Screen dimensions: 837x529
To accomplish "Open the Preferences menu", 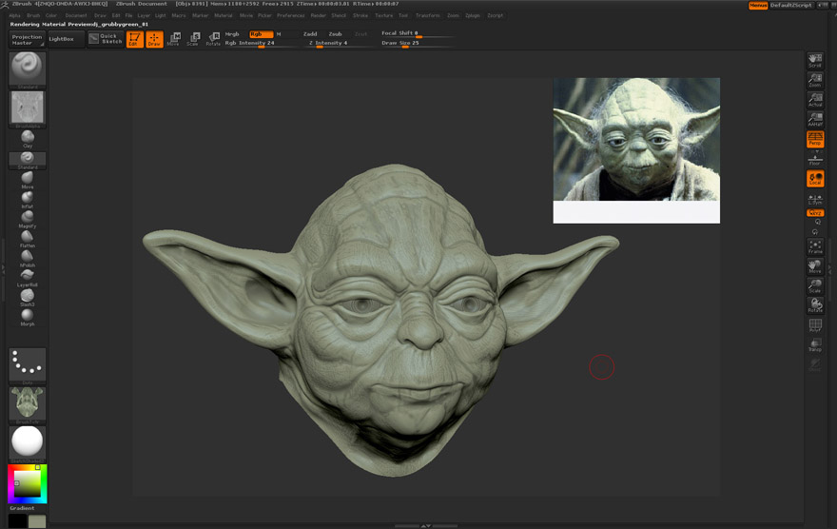I will coord(290,15).
